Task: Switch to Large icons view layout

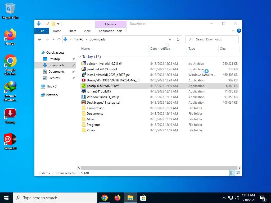Action: [x=238, y=173]
